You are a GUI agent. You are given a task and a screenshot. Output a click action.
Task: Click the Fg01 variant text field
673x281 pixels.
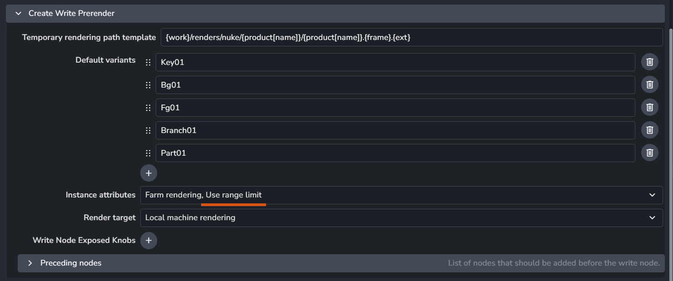click(x=395, y=108)
